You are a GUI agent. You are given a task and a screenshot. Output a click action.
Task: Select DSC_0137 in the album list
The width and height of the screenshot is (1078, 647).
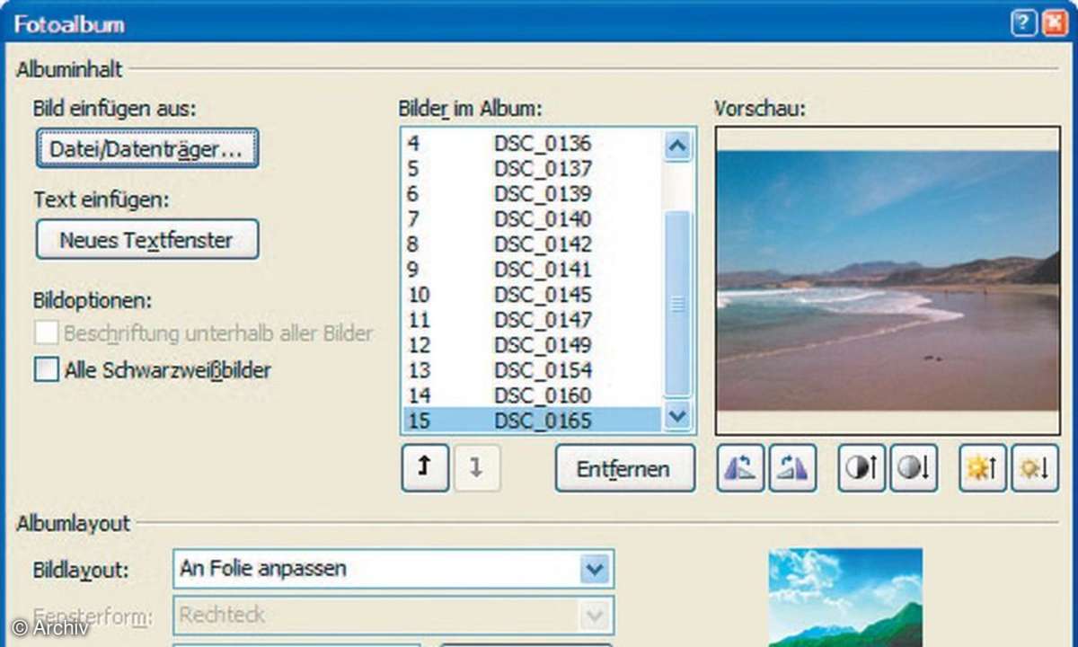click(533, 168)
